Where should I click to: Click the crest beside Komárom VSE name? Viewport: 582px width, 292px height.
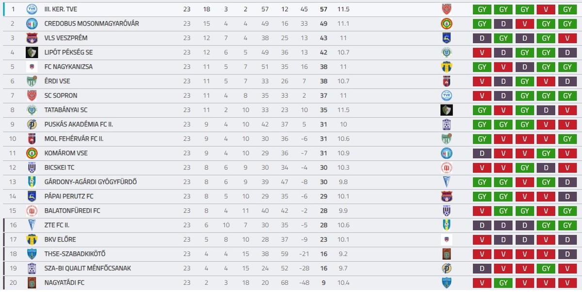[32, 154]
